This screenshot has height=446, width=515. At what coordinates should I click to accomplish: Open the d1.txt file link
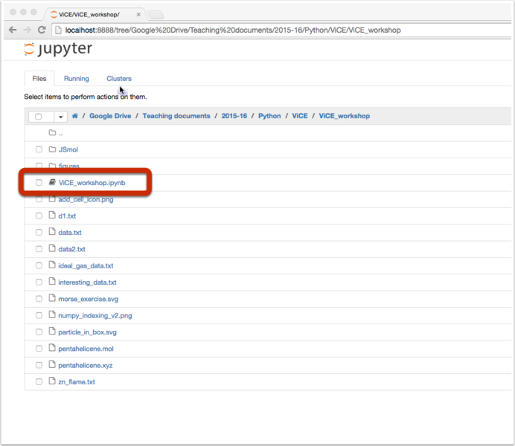pyautogui.click(x=67, y=216)
